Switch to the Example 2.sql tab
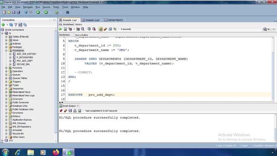 point(92,20)
